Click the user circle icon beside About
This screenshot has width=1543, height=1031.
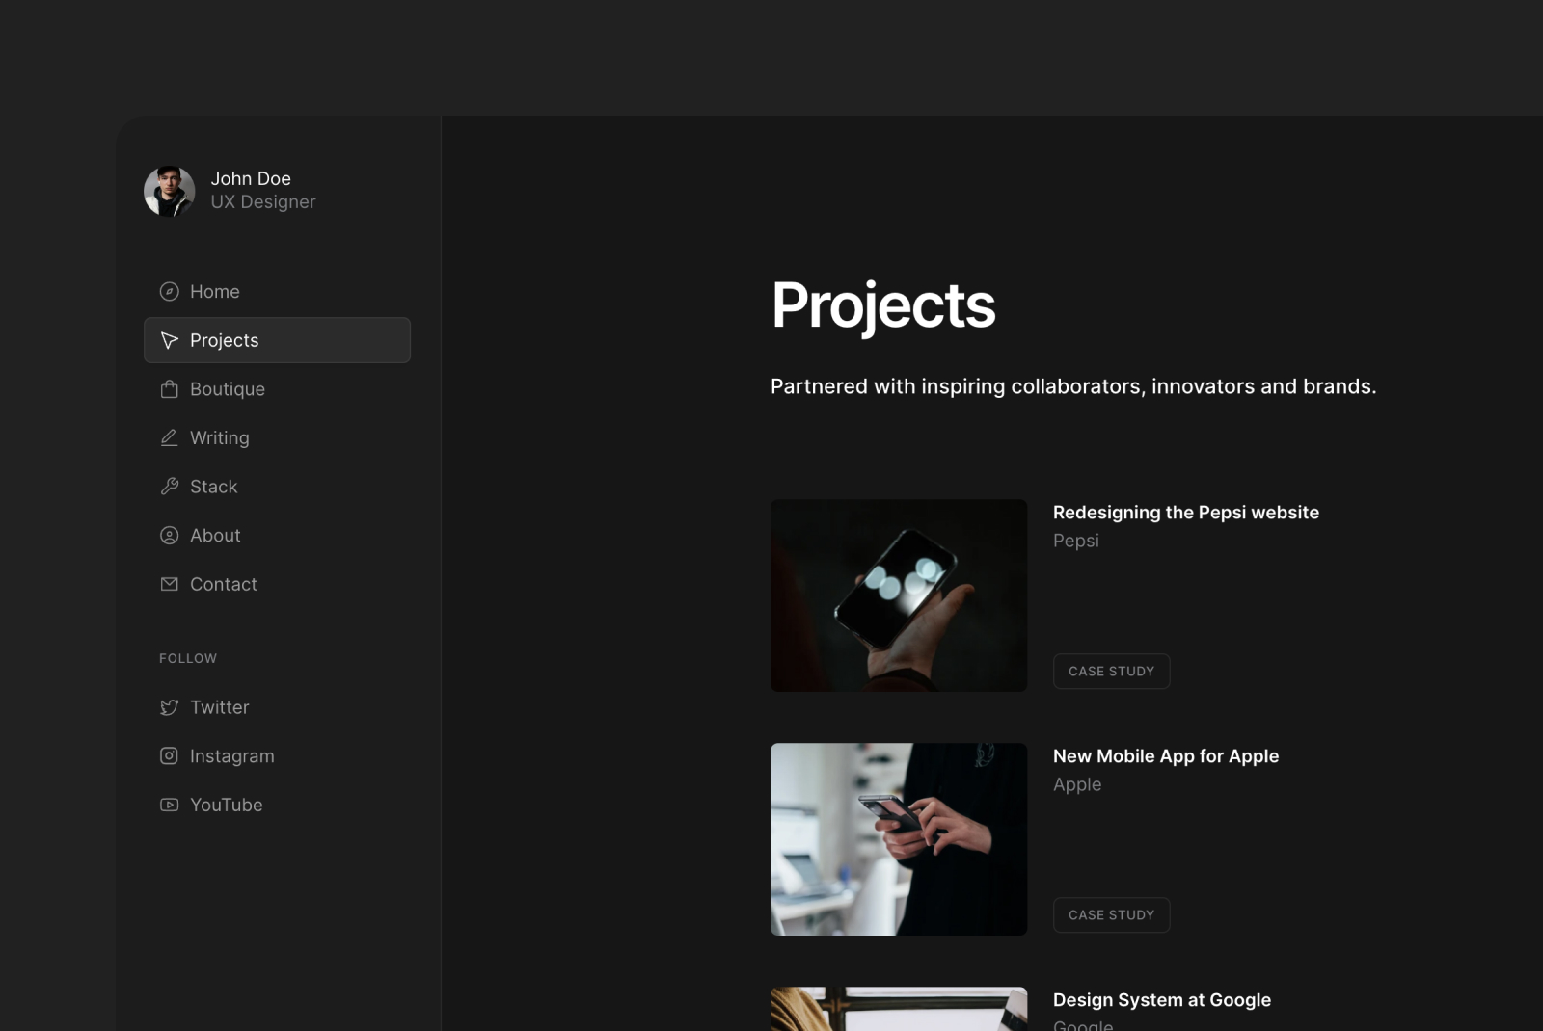pos(169,535)
